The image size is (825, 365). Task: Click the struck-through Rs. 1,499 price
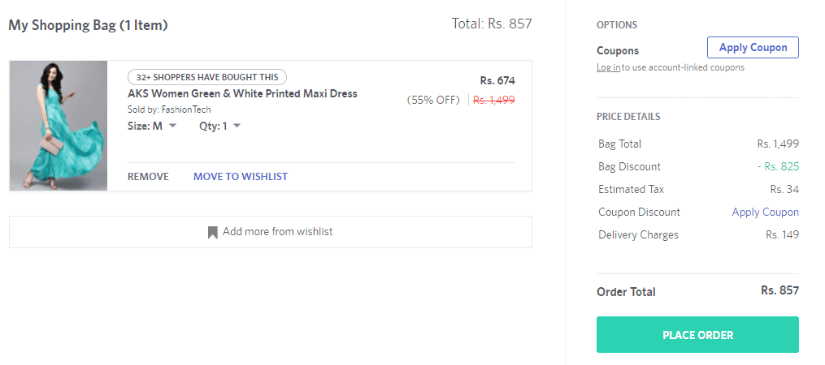tap(494, 100)
